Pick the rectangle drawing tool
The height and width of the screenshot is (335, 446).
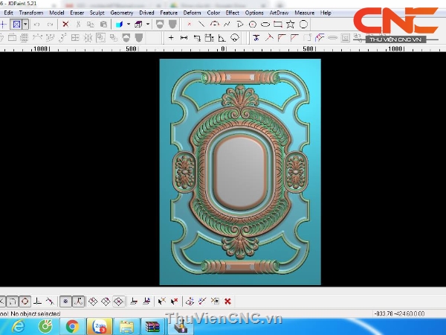[278, 24]
